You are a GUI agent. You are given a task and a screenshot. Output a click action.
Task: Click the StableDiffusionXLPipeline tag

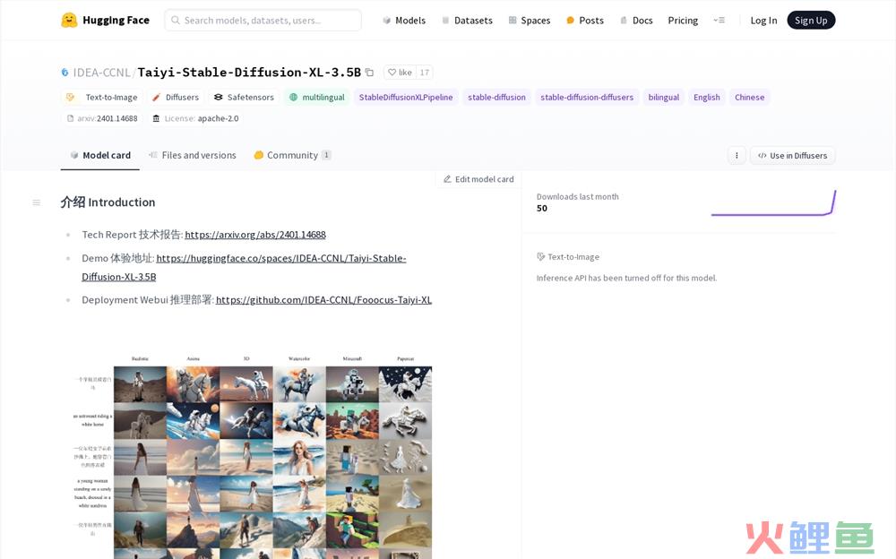[x=406, y=97]
